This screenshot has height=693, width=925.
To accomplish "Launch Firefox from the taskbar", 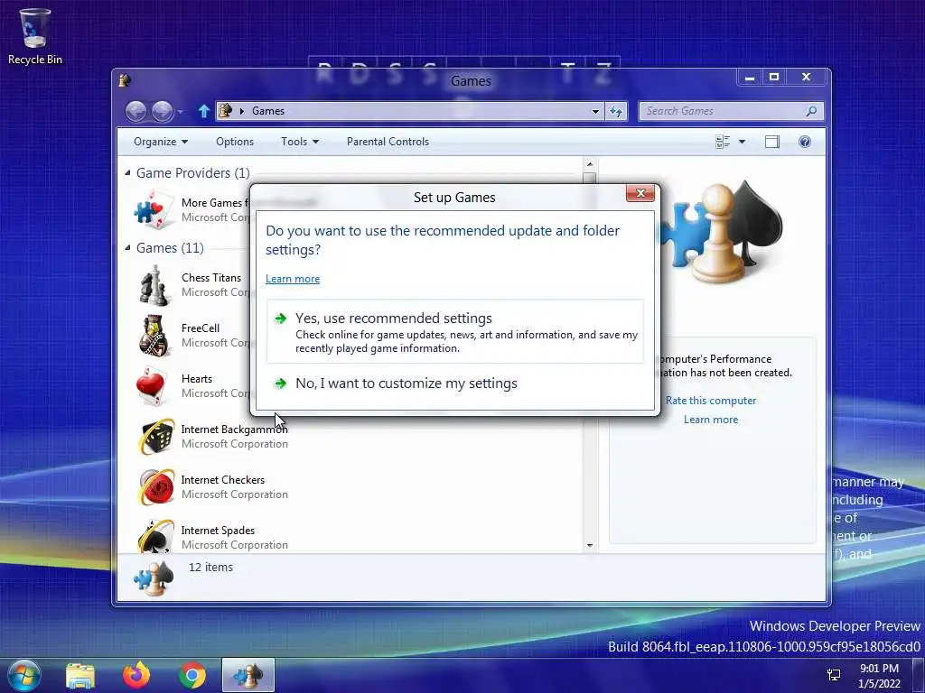I will (x=135, y=675).
